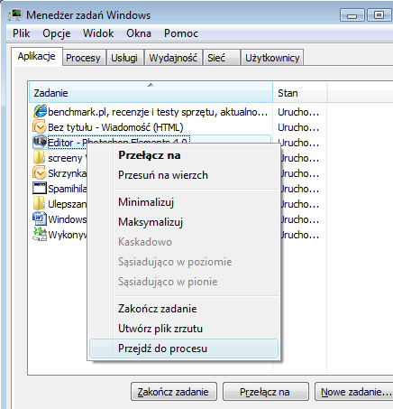Click the Stan column header
Image resolution: width=393 pixels, height=409 pixels.
(x=299, y=93)
